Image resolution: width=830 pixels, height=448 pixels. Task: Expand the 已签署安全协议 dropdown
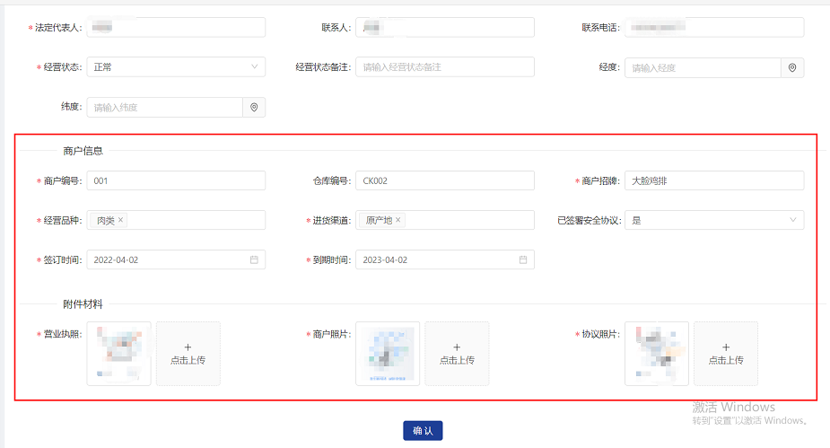click(x=713, y=220)
